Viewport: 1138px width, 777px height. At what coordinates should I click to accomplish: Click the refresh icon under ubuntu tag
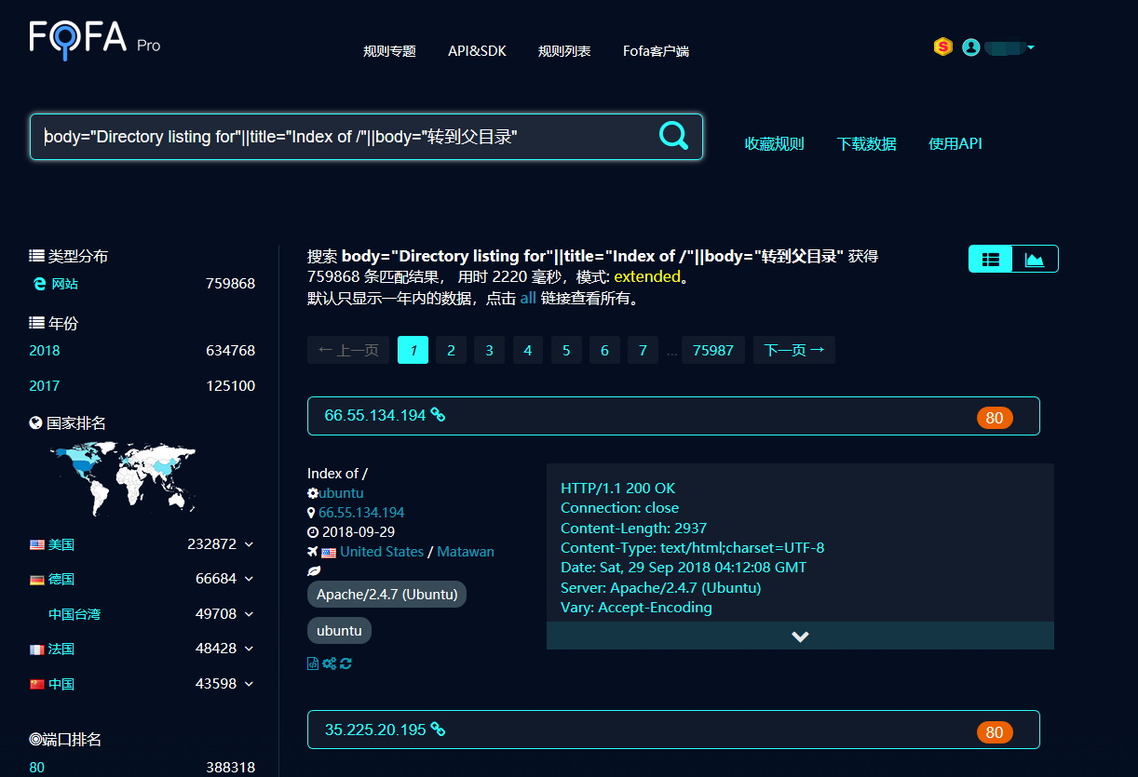point(346,663)
